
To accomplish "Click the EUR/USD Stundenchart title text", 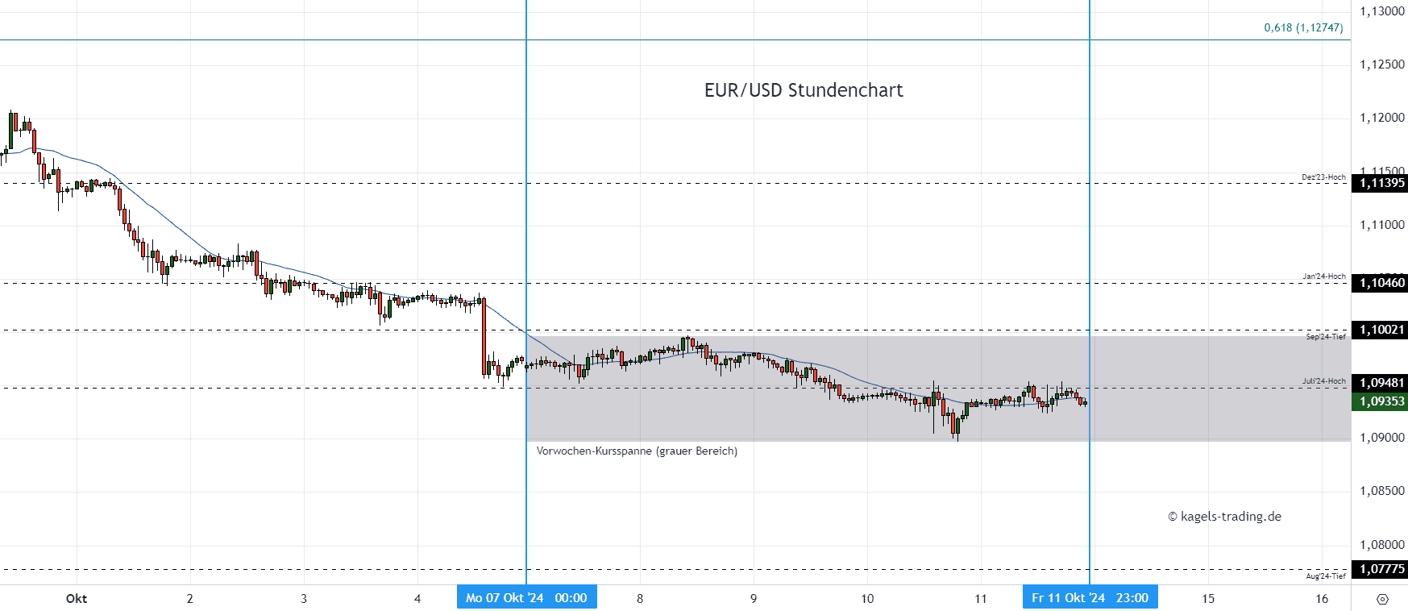I will 804,90.
